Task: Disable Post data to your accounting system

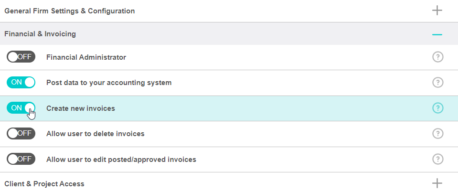Action: [21, 83]
